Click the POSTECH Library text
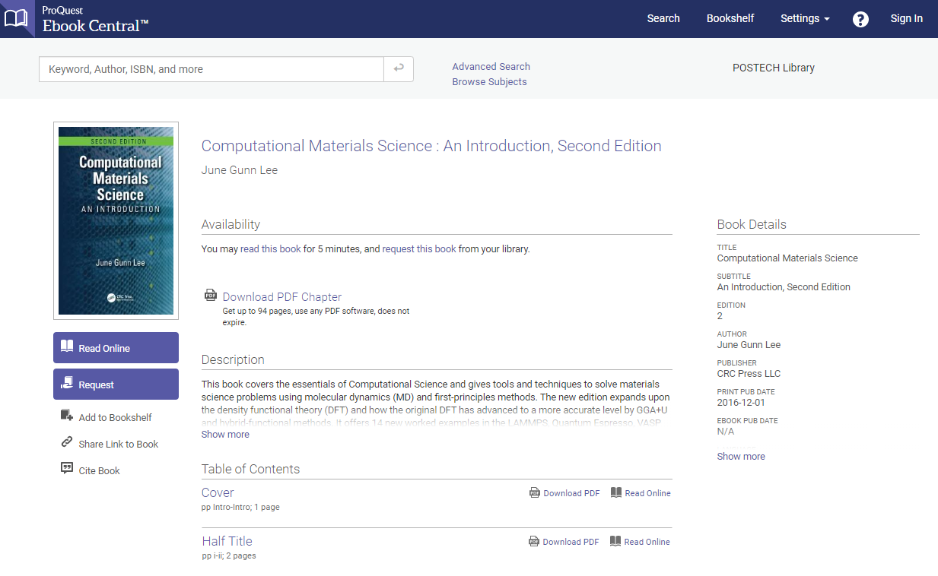The height and width of the screenshot is (576, 938). point(773,68)
